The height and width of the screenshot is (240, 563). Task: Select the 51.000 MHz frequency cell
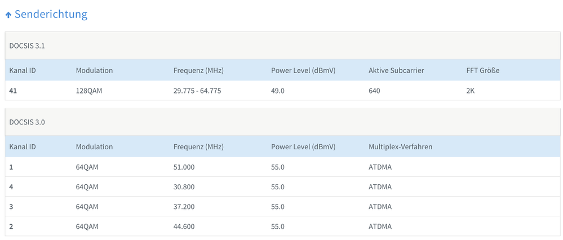184,167
